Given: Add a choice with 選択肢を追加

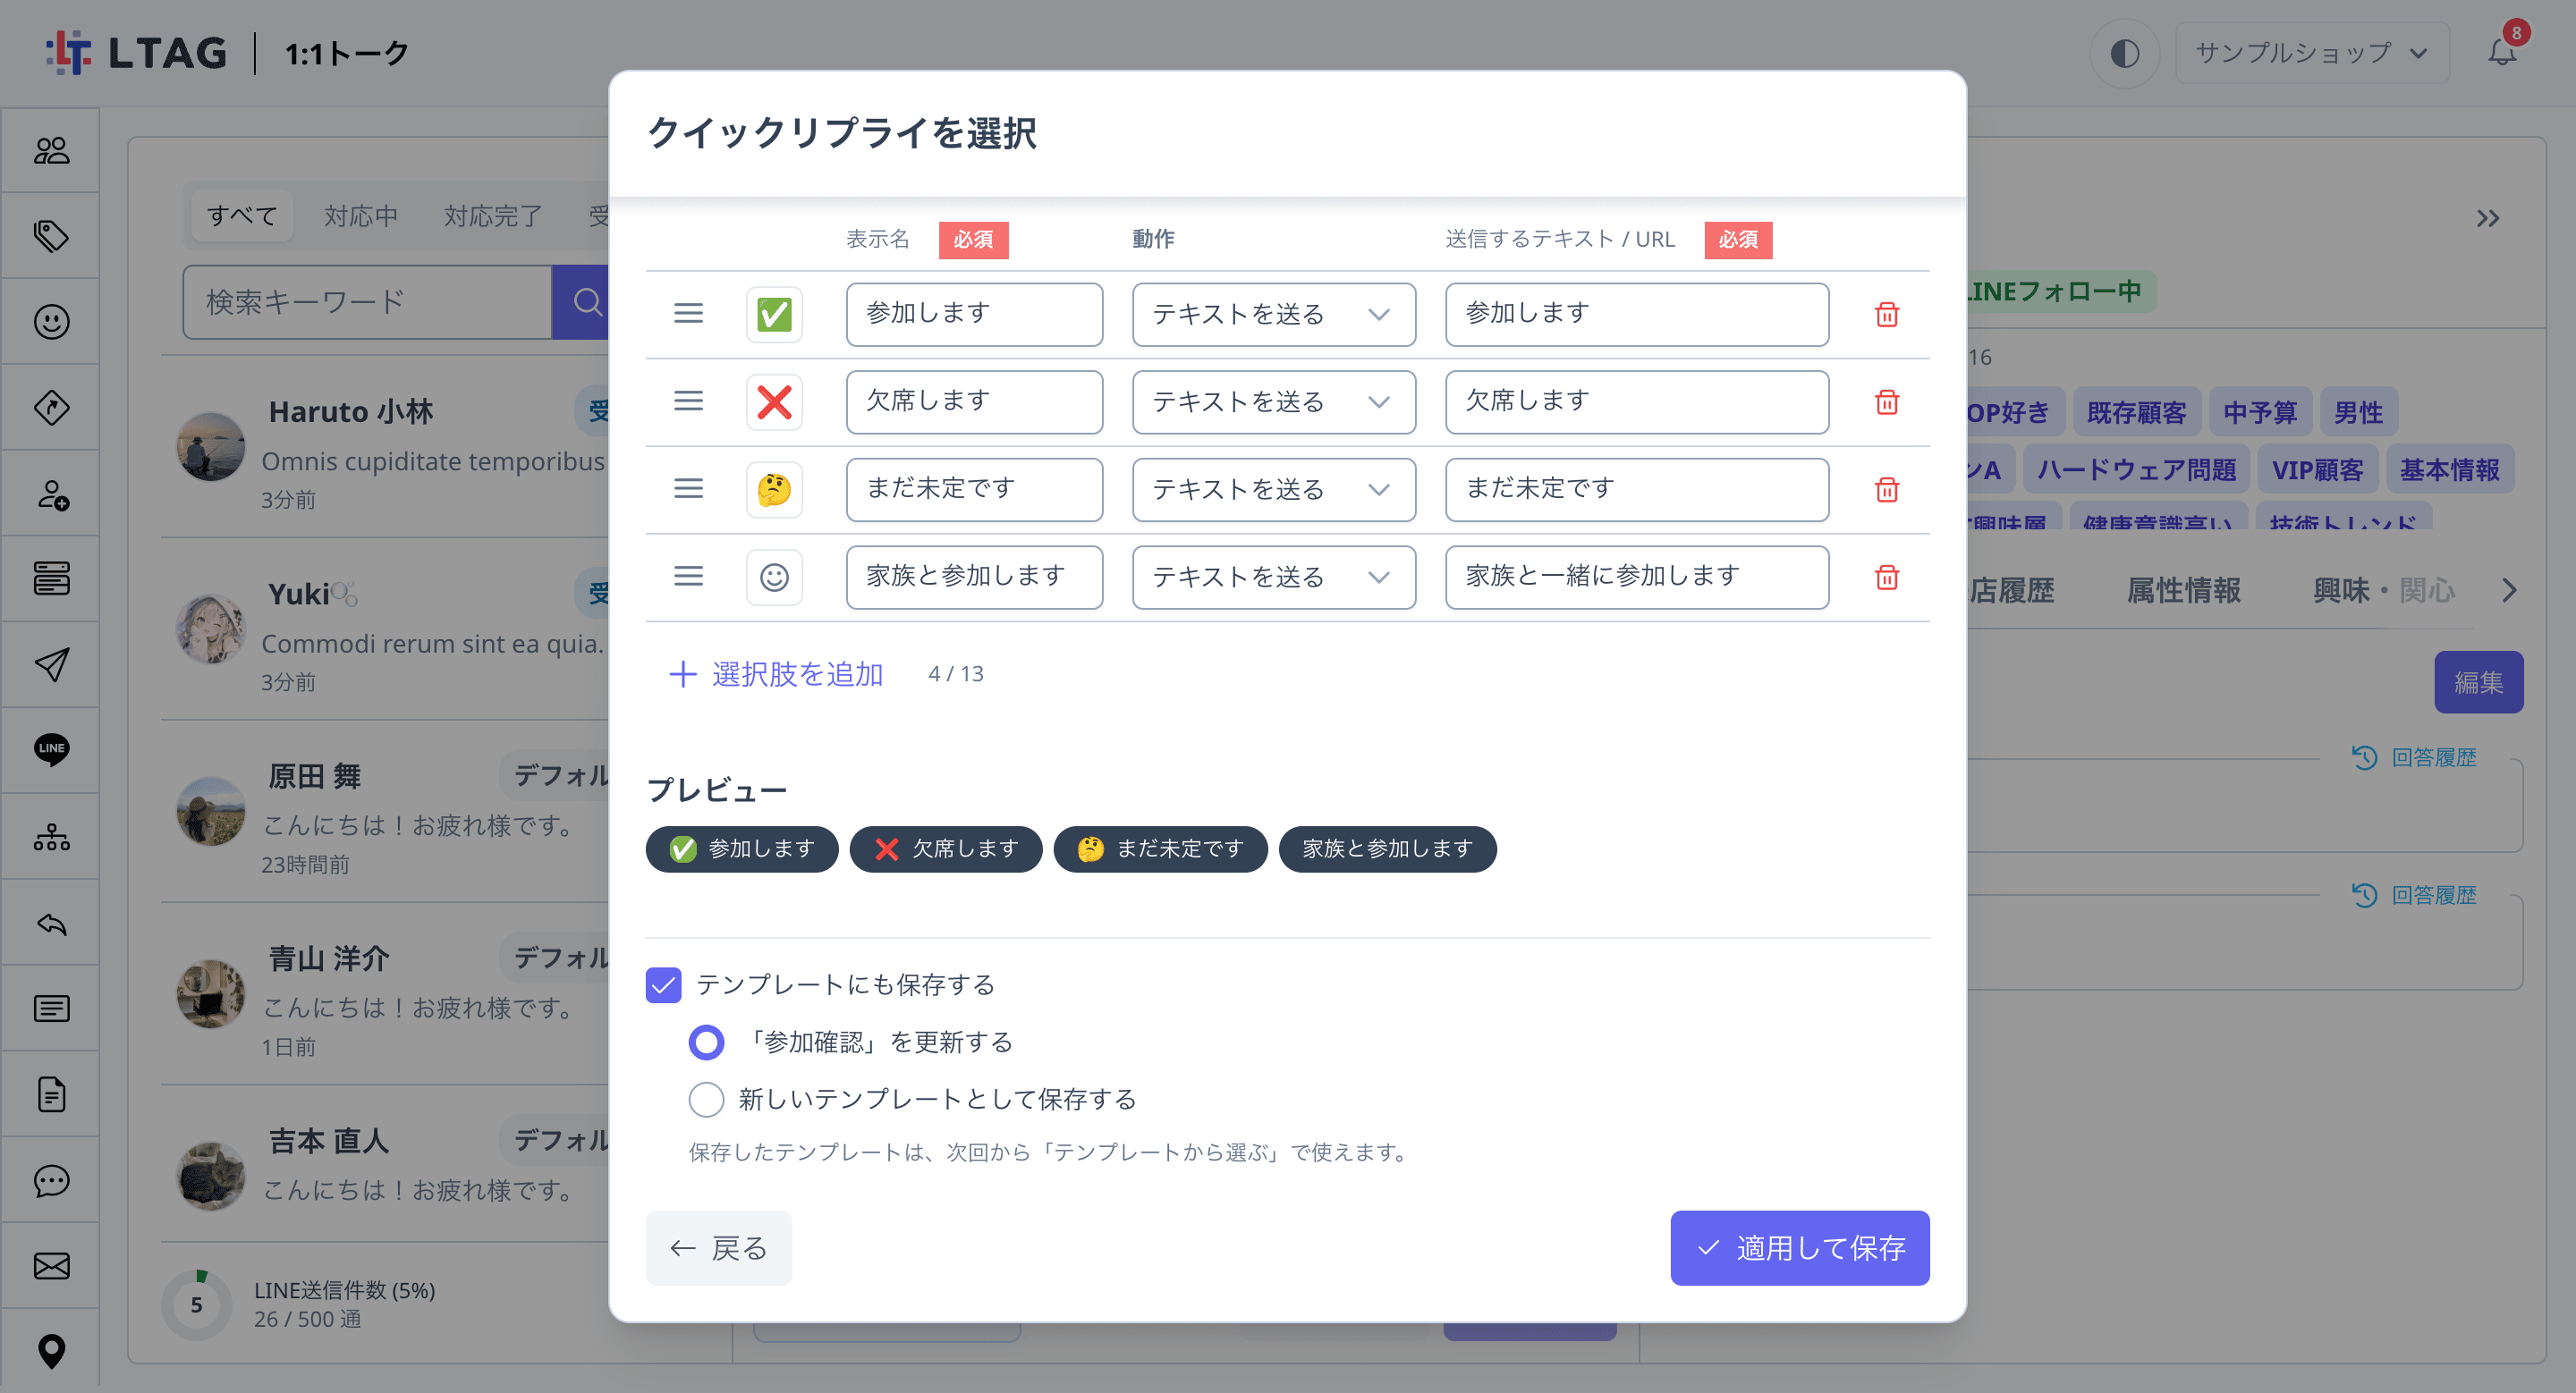Looking at the screenshot, I should coord(776,673).
